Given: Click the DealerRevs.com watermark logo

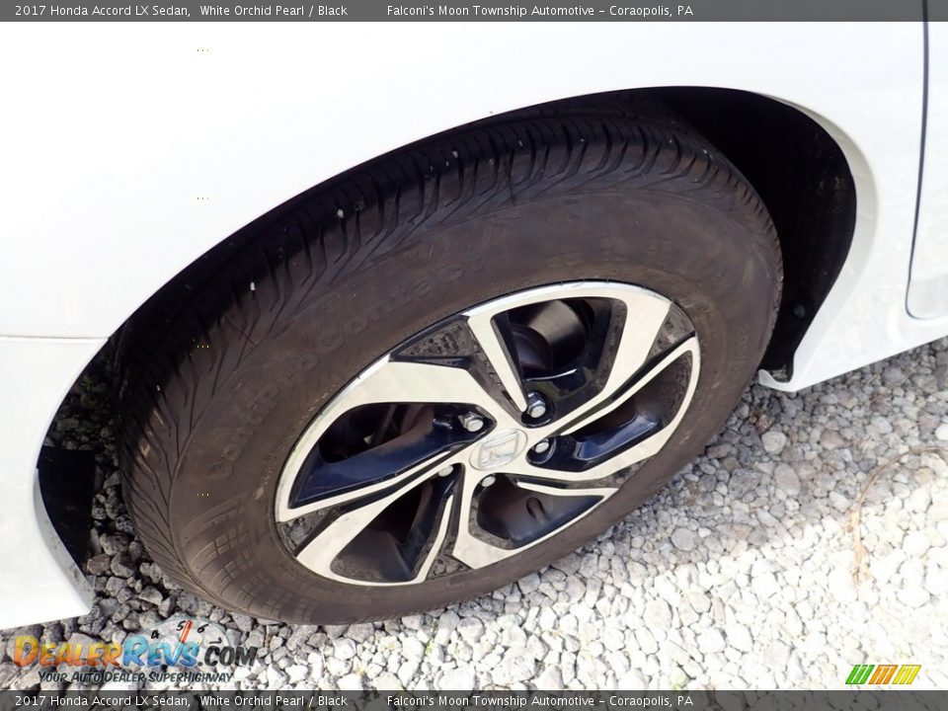Looking at the screenshot, I should (x=133, y=652).
